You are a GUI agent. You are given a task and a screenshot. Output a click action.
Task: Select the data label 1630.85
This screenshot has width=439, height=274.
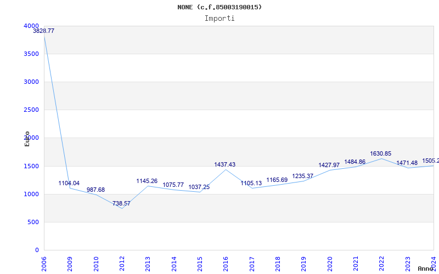click(381, 154)
